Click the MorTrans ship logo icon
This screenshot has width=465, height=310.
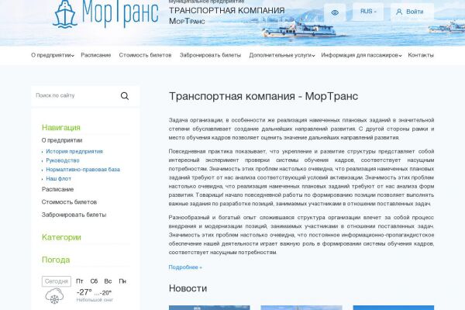click(x=65, y=14)
